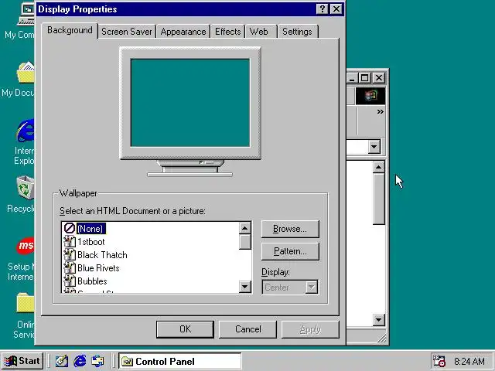Select the Background tab

tap(70, 30)
